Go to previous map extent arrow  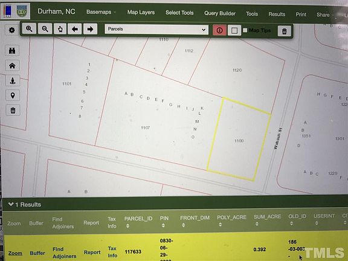tap(74, 29)
